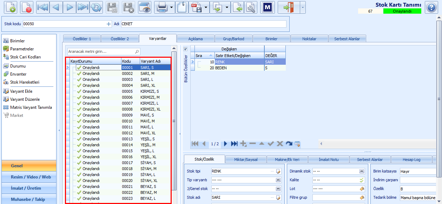Click redo arrow in grid navigator
This screenshot has width=442, height=204.
pos(289,144)
